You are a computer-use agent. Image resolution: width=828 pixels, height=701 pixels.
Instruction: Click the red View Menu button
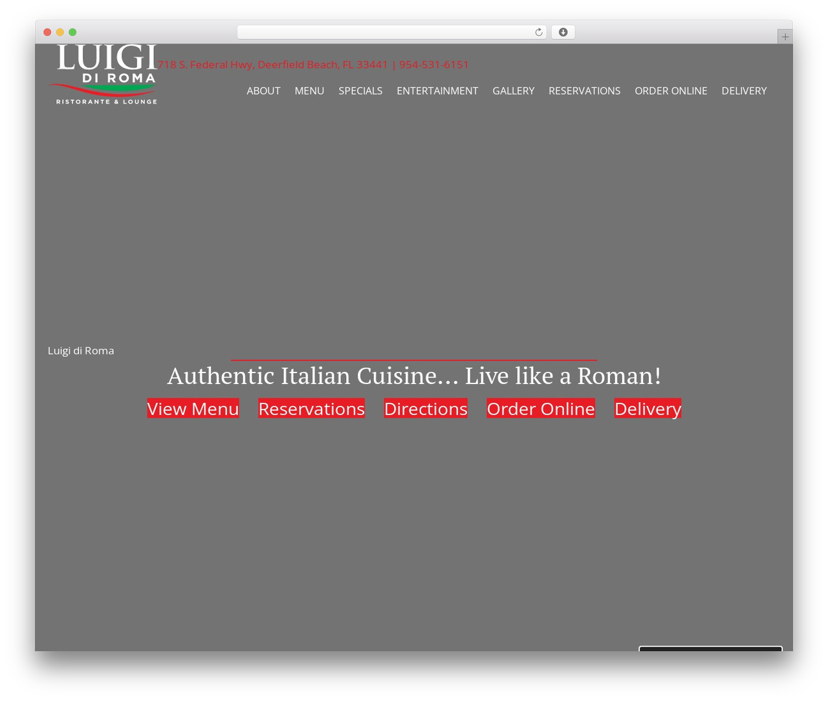(193, 409)
